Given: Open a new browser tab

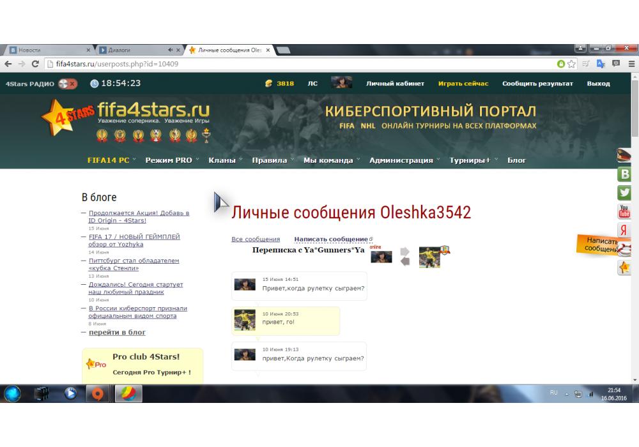Looking at the screenshot, I should click(283, 50).
